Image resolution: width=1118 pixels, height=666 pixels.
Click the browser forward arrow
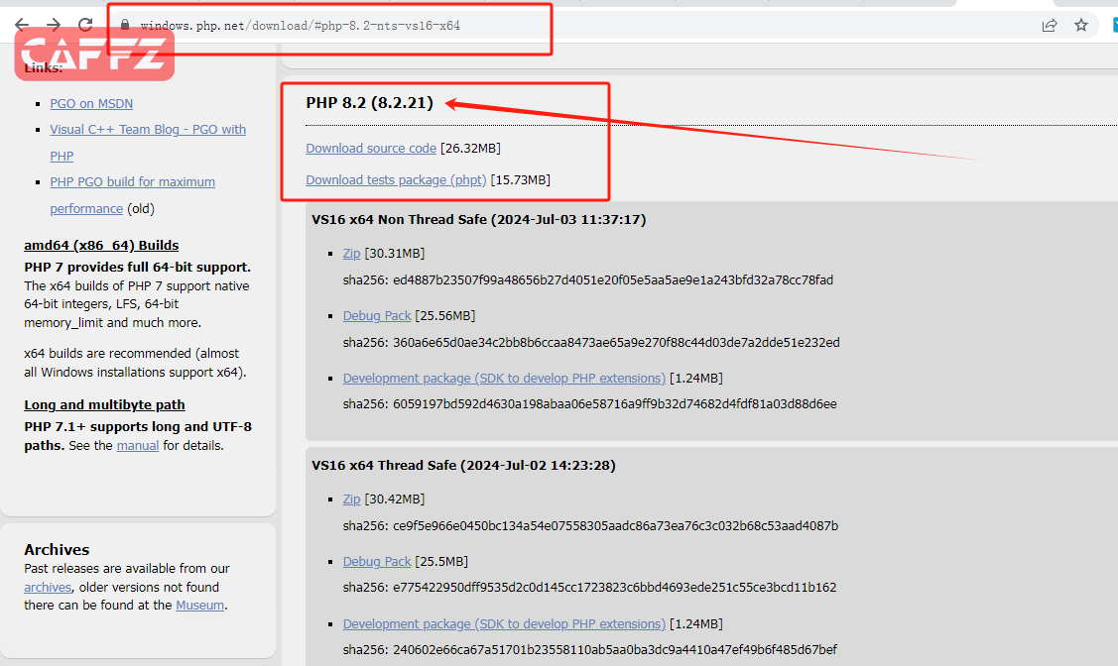pos(54,25)
